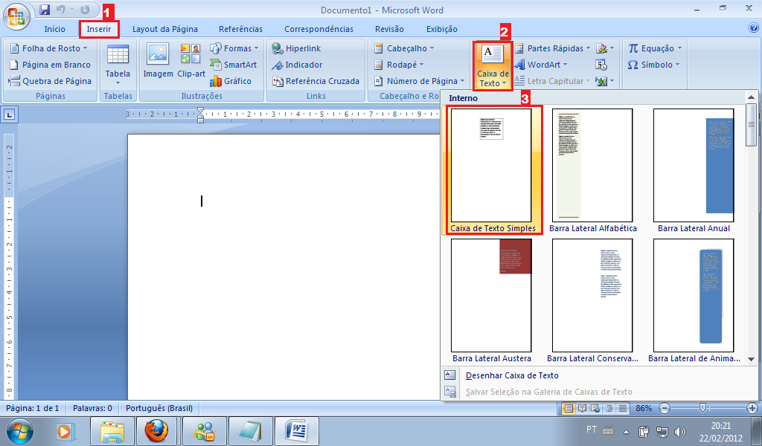Click the insert object icon
The width and height of the screenshot is (762, 446).
[x=601, y=81]
